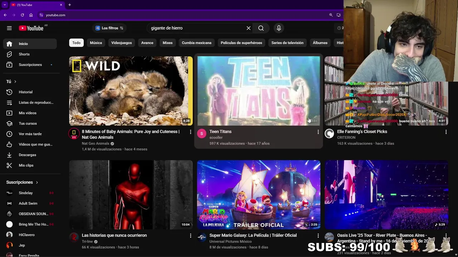Select the Series de televisión chip
The image size is (458, 257).
(x=287, y=43)
